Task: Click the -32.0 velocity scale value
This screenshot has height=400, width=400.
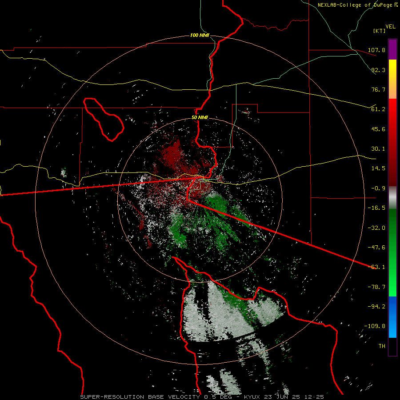Action: [376, 228]
